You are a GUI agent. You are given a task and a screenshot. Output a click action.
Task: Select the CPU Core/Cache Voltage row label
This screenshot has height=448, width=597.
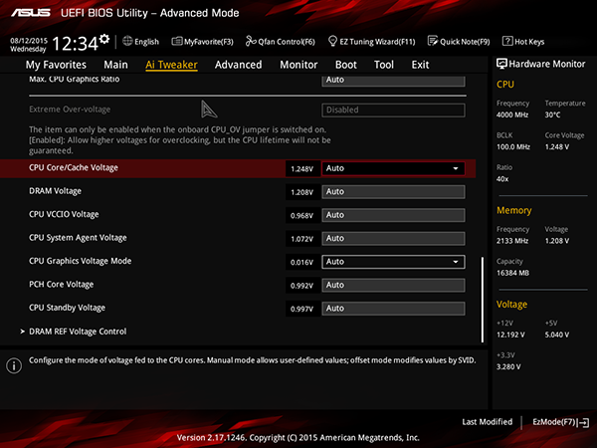coord(74,167)
